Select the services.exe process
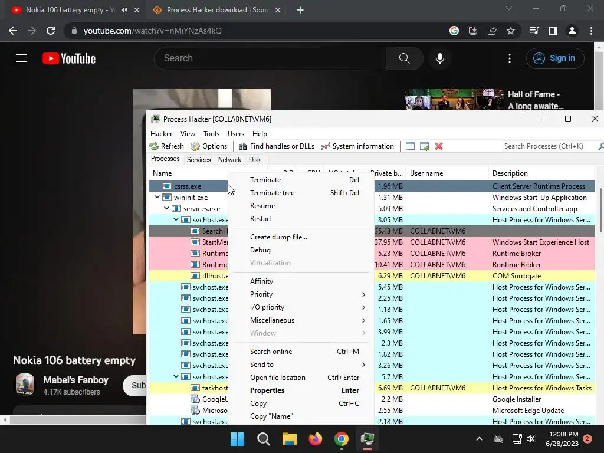The height and width of the screenshot is (453, 604). [202, 208]
